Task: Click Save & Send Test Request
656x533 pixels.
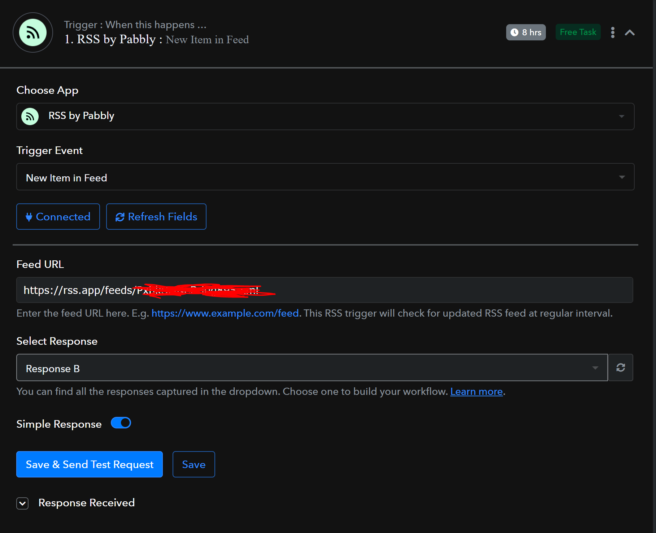Action: point(90,464)
